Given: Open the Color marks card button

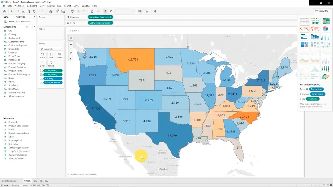Looking at the screenshot, I should [x=42, y=55].
